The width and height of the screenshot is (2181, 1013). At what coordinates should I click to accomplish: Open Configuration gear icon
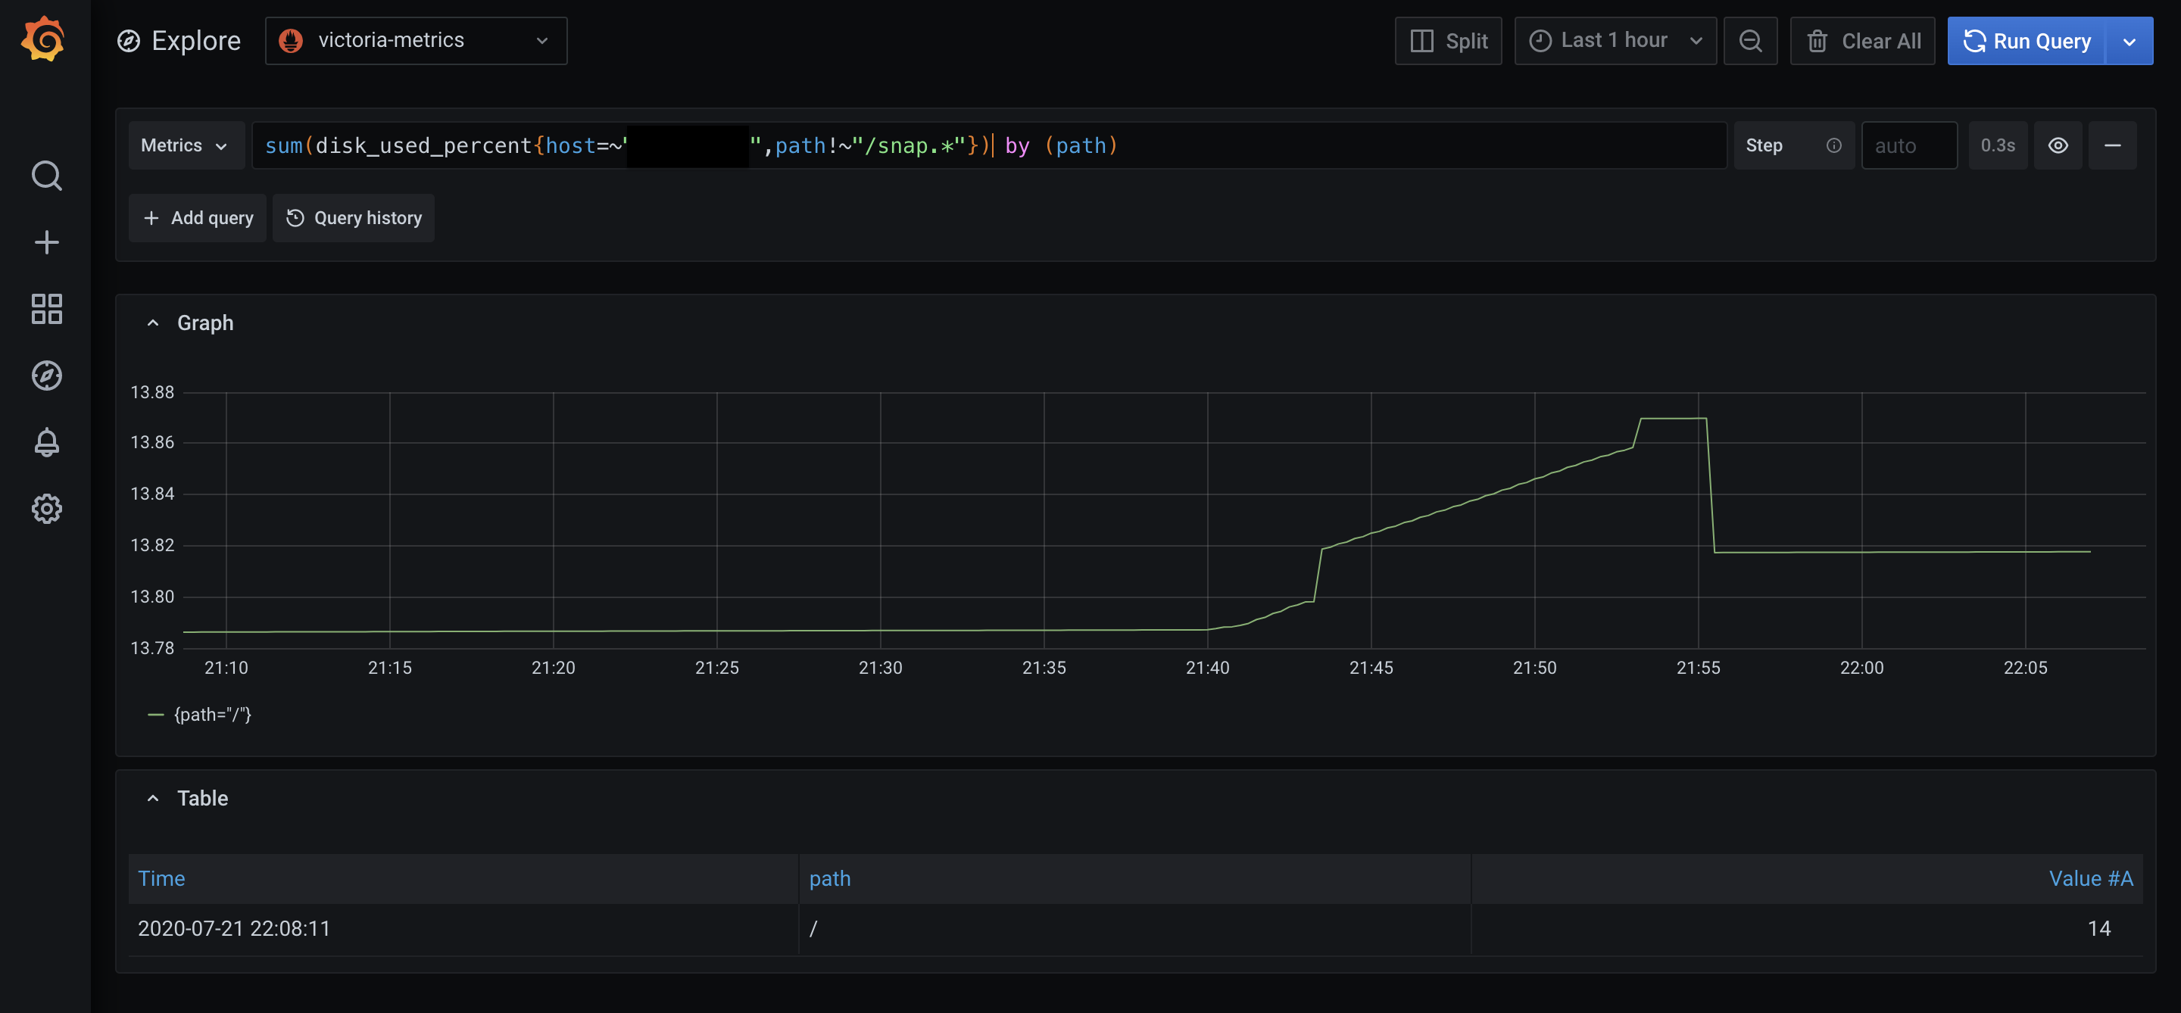point(46,509)
